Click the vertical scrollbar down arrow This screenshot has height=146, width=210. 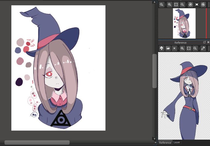click(154, 139)
